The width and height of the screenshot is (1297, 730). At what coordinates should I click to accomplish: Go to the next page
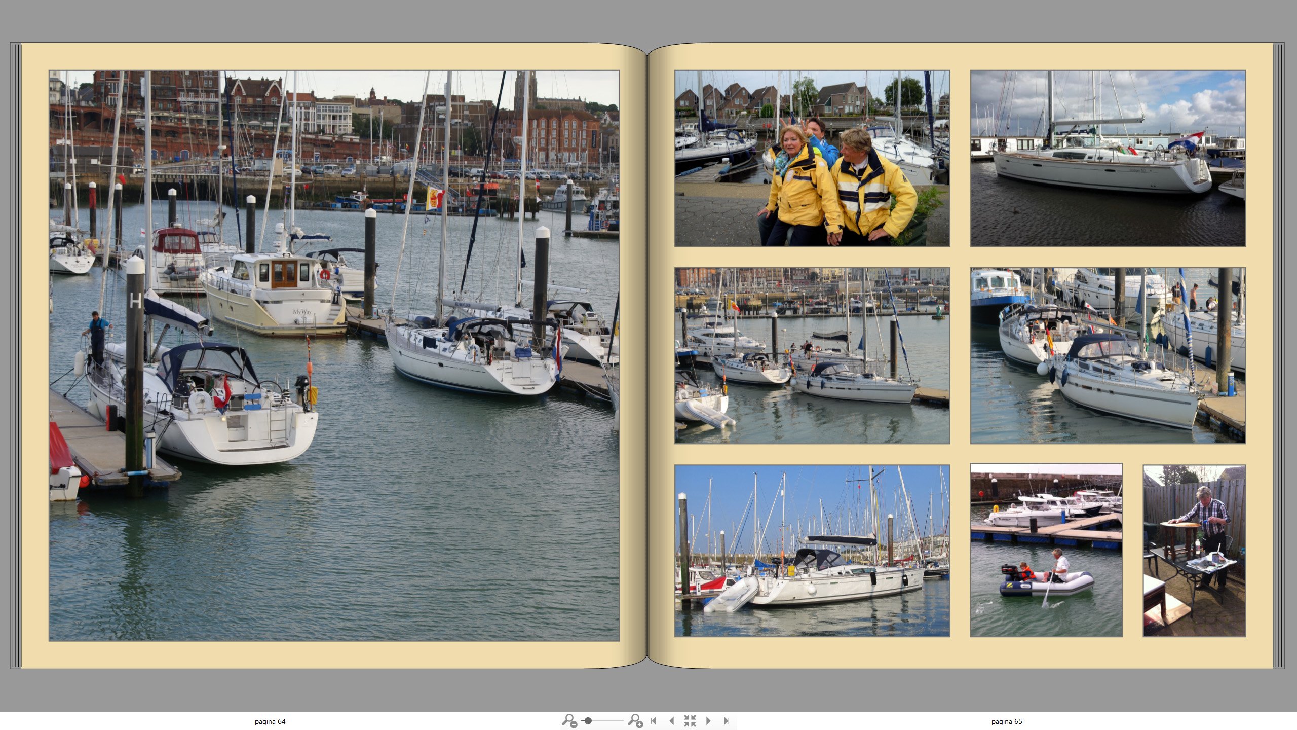pyautogui.click(x=708, y=720)
